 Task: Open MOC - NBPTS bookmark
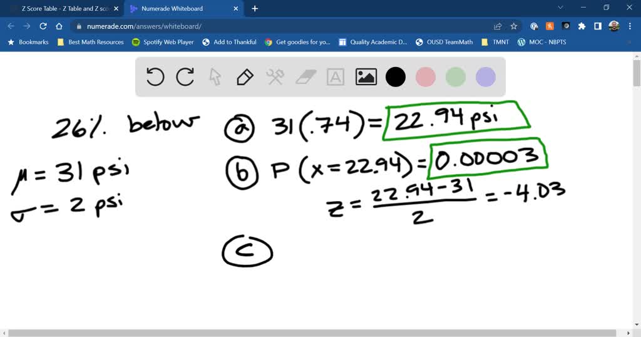(x=541, y=42)
